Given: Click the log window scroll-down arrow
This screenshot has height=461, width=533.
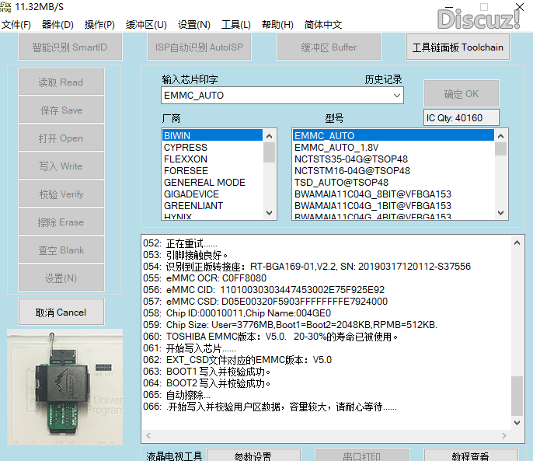Looking at the screenshot, I should click(517, 421).
